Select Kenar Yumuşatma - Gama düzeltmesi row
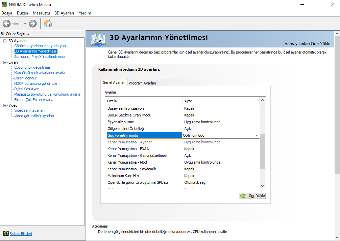Viewport: 340px width, 241px height. pos(183,156)
